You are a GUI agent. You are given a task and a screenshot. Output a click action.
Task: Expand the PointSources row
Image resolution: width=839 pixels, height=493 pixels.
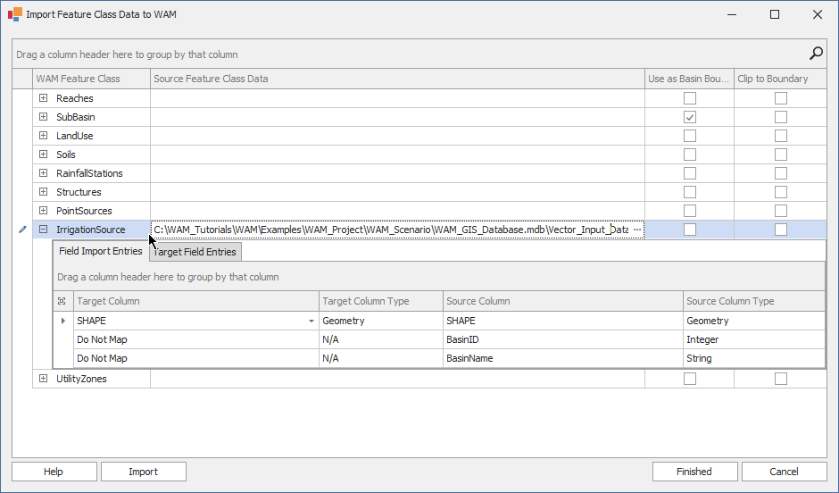44,211
